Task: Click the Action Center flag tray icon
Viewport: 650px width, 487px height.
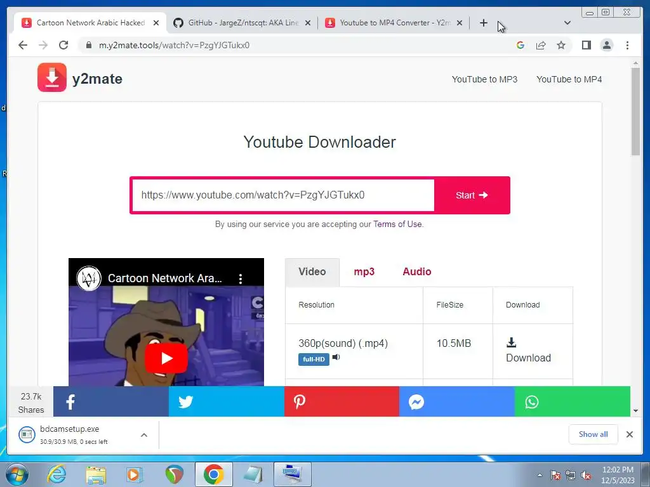Action: 555,476
